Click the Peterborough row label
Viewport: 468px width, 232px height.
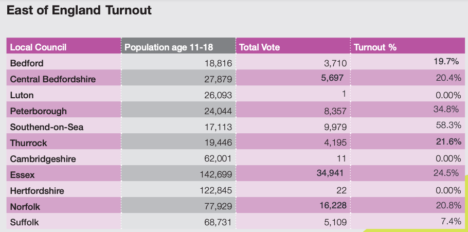click(x=39, y=111)
